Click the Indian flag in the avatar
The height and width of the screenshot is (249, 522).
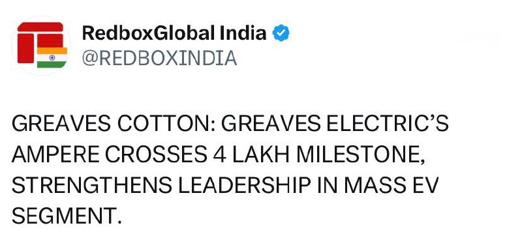[52, 57]
